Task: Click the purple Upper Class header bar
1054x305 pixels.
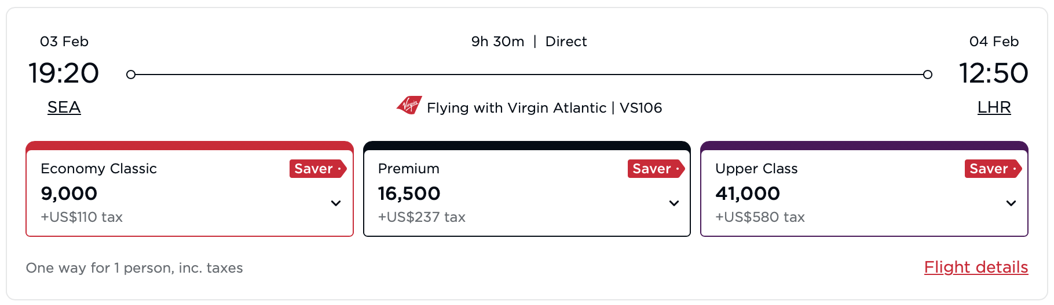Action: point(864,146)
